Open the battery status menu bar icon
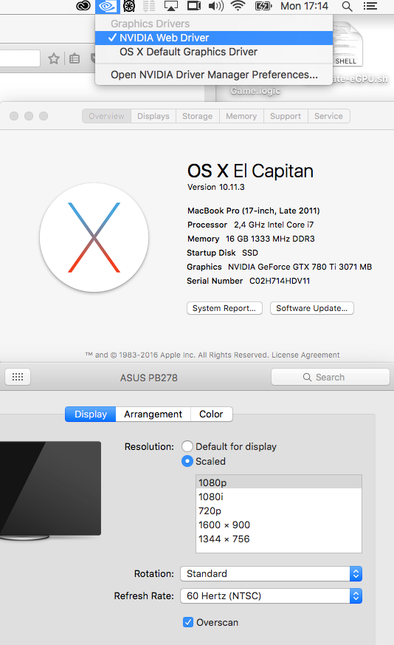 [x=263, y=6]
